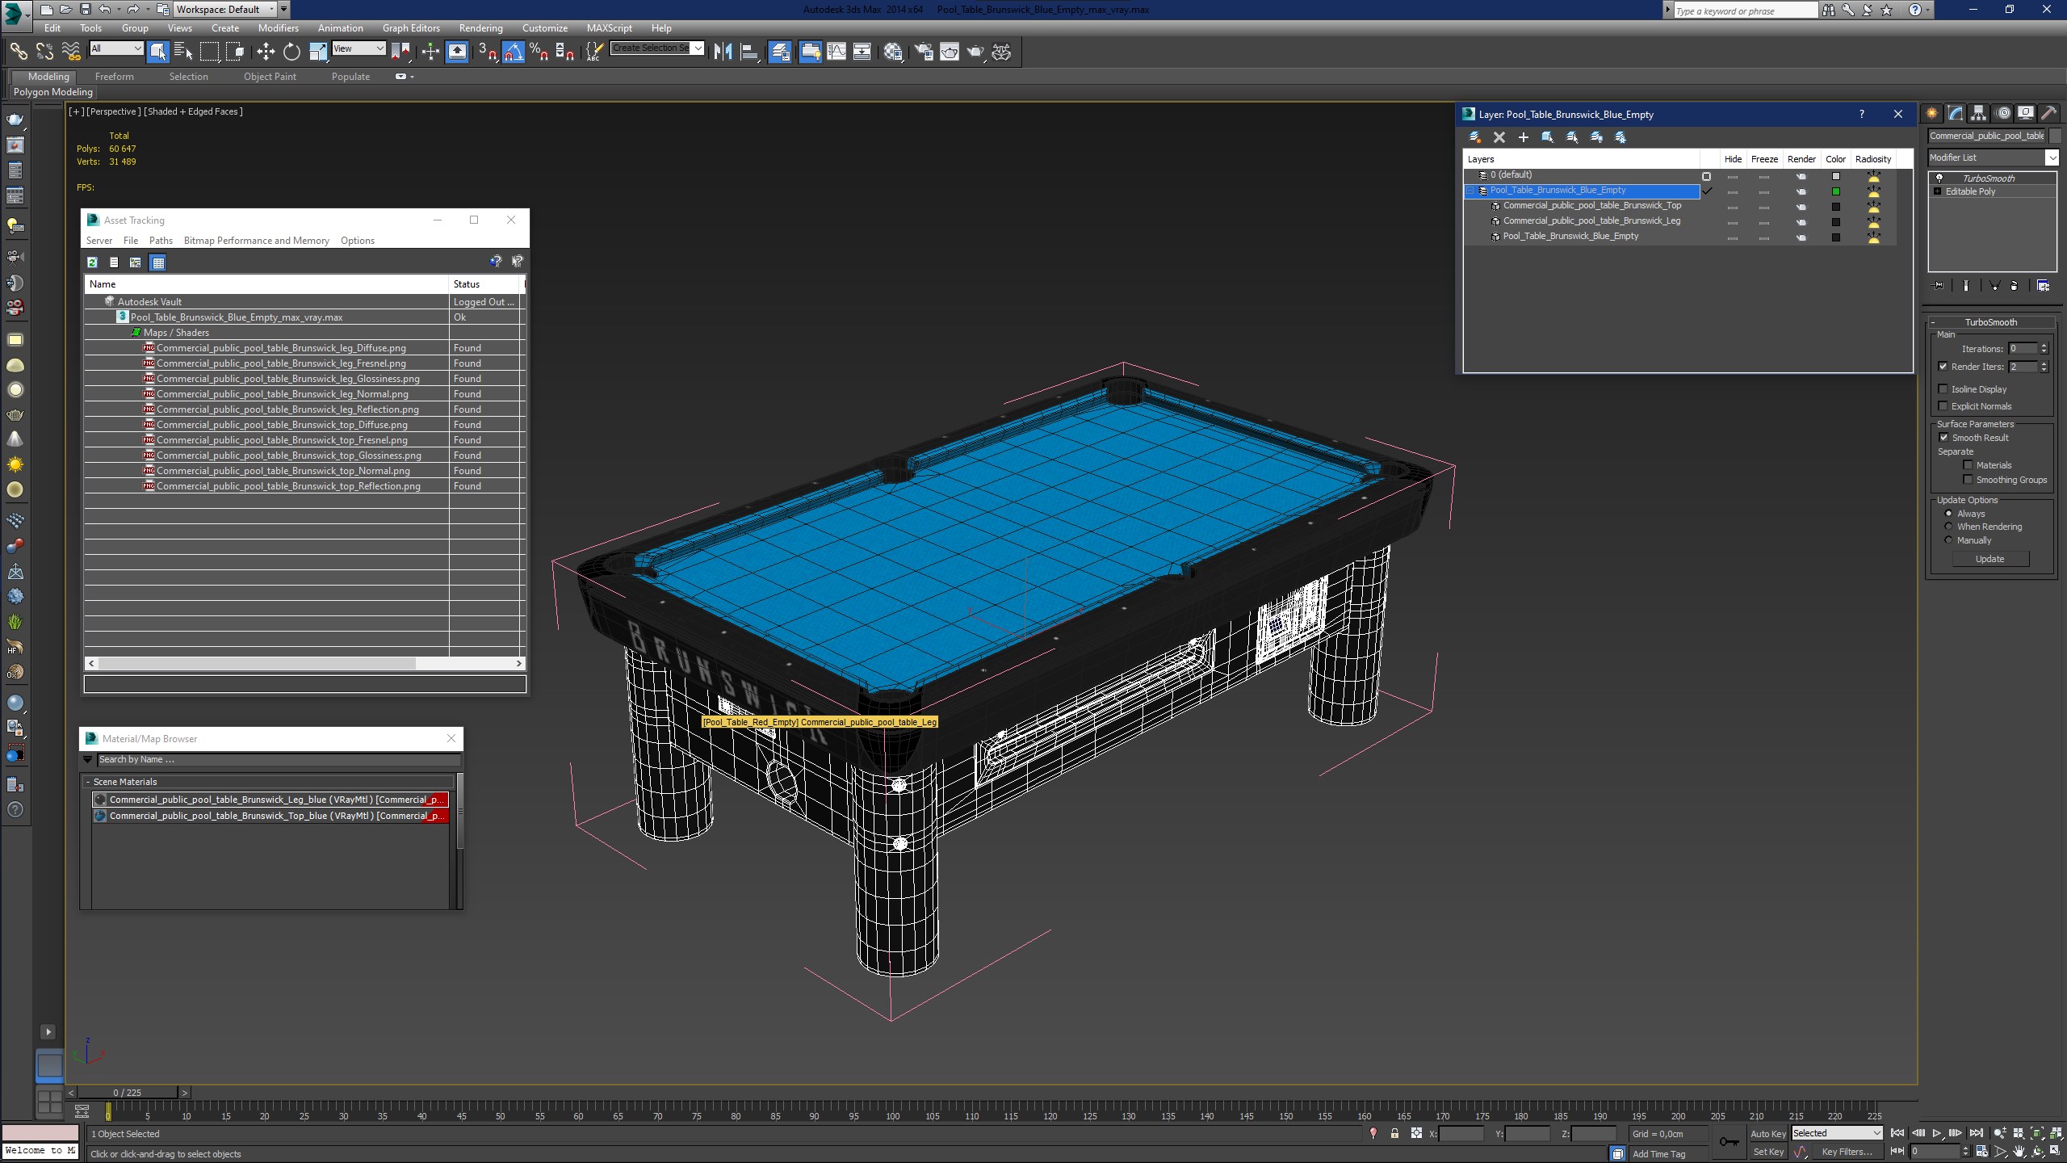Open the View coordinate system dropdown
Image resolution: width=2067 pixels, height=1163 pixels.
(358, 48)
